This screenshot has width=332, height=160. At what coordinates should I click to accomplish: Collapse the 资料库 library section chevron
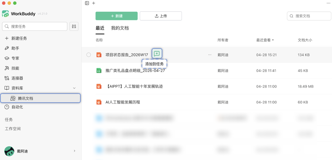(x=74, y=88)
